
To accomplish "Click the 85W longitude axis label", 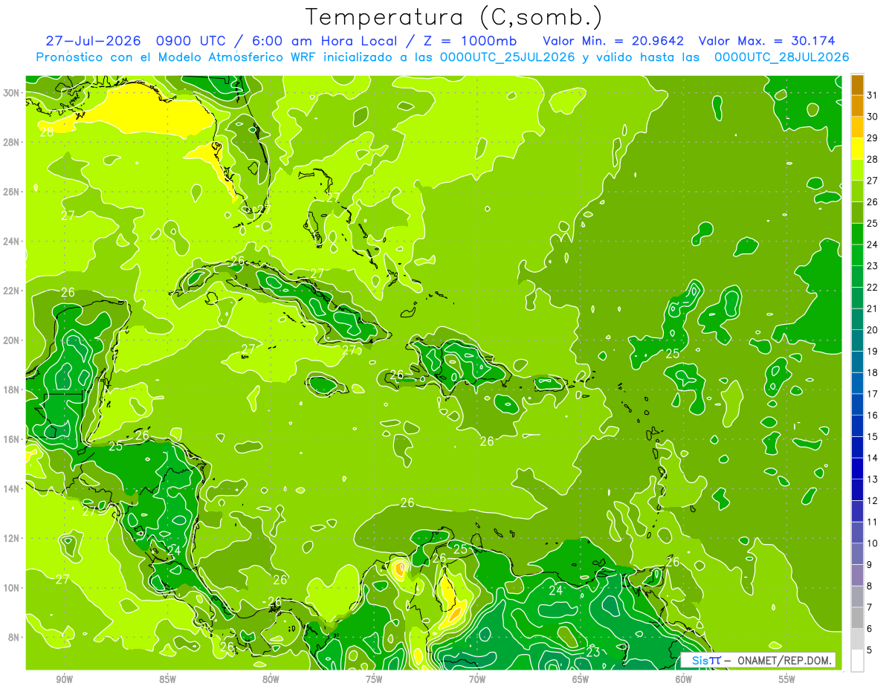I will point(167,679).
